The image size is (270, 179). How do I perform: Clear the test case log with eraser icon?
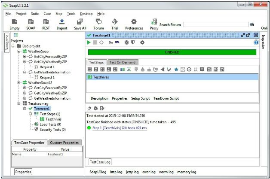pos(89,108)
